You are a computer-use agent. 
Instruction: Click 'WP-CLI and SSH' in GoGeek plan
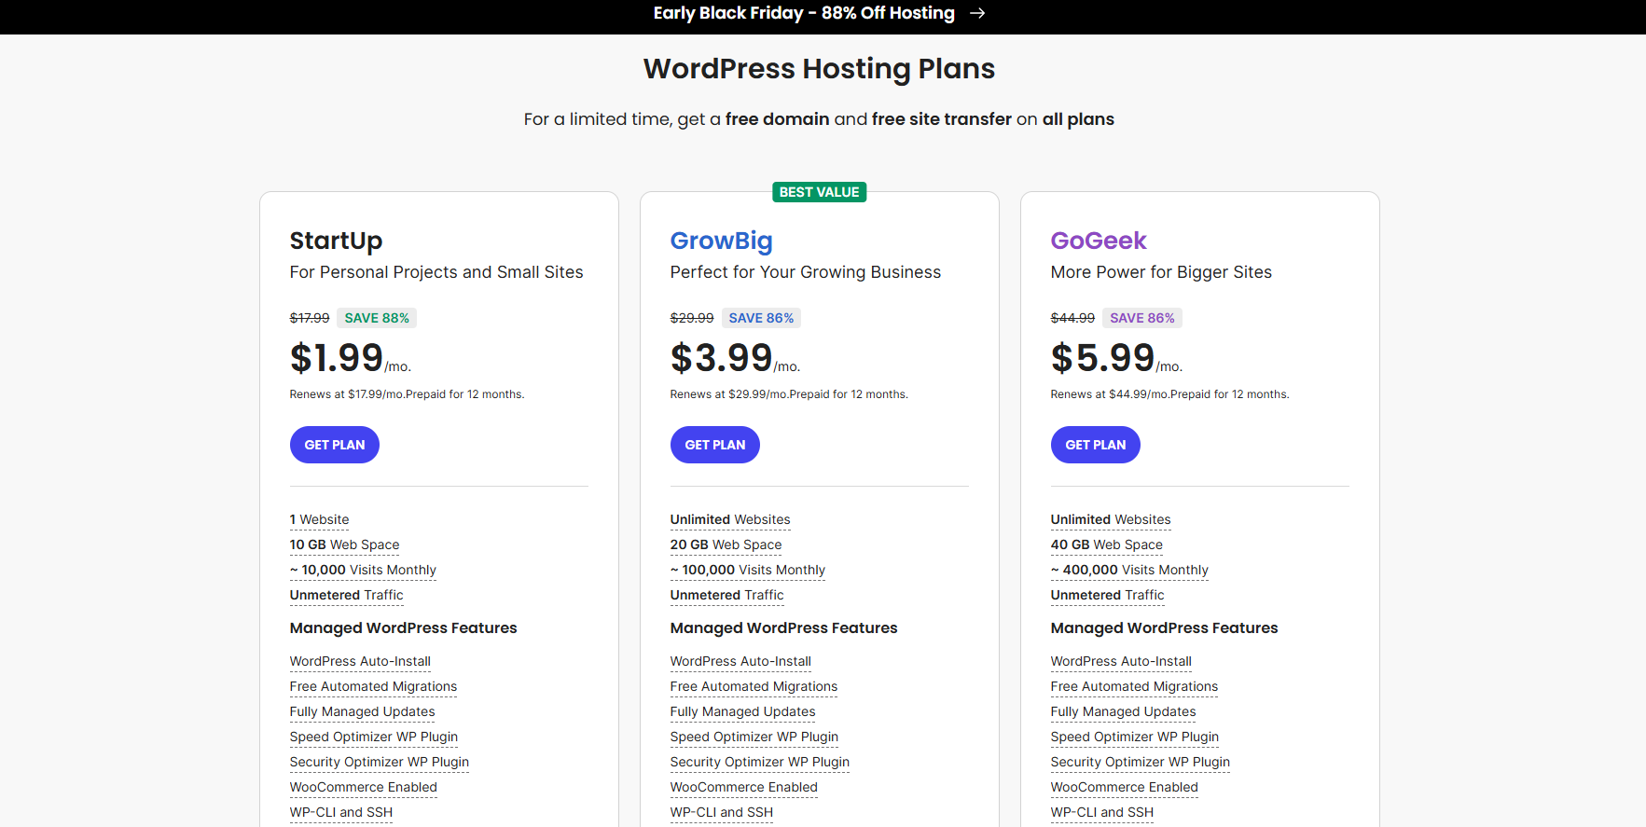click(x=1102, y=812)
